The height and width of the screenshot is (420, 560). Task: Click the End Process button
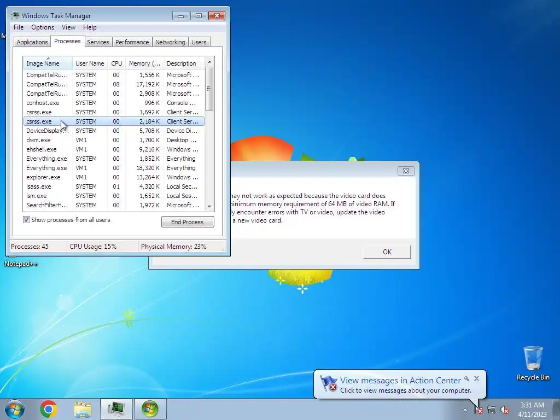188,222
